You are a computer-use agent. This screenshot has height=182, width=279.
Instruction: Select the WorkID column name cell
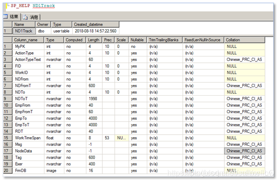28,73
